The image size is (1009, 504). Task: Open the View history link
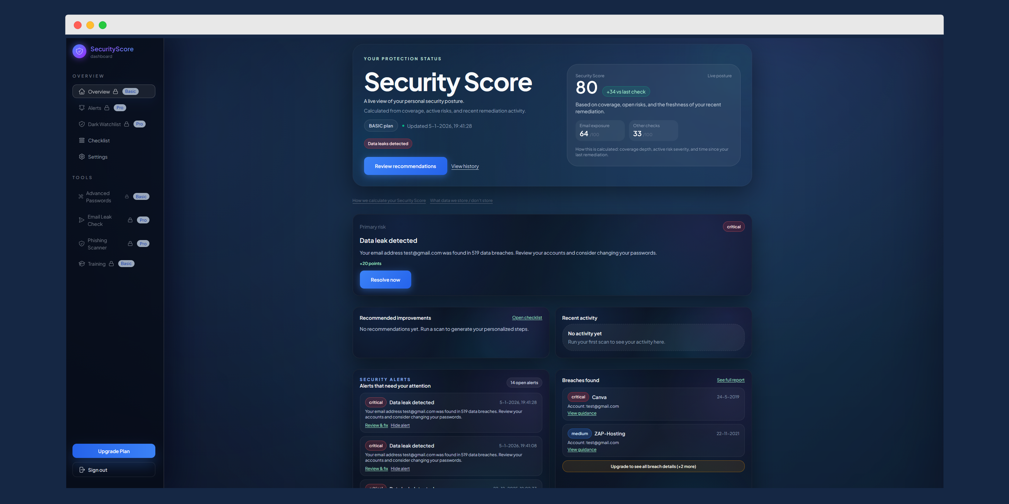click(x=465, y=166)
